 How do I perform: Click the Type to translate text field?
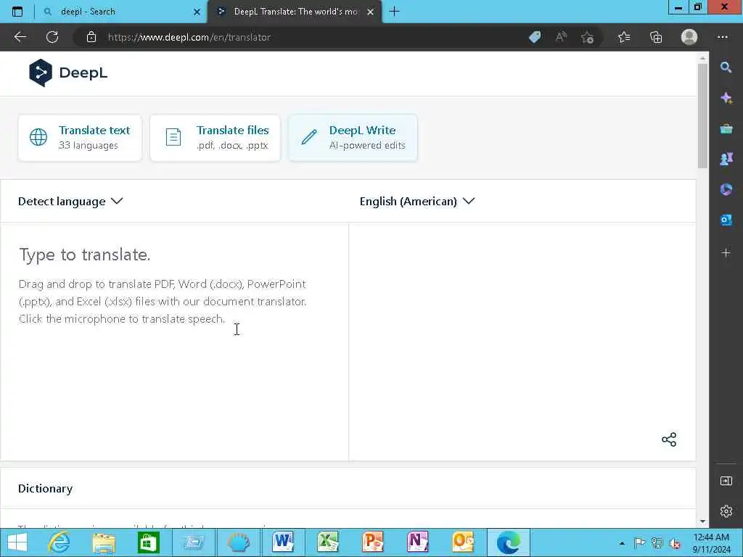click(x=174, y=341)
